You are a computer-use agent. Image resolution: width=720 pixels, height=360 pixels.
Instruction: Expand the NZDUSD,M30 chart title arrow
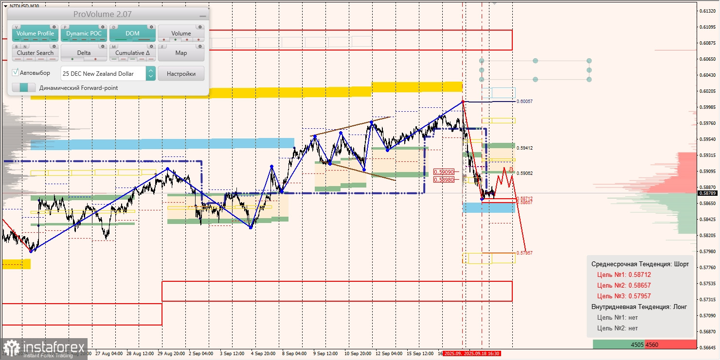pyautogui.click(x=5, y=6)
